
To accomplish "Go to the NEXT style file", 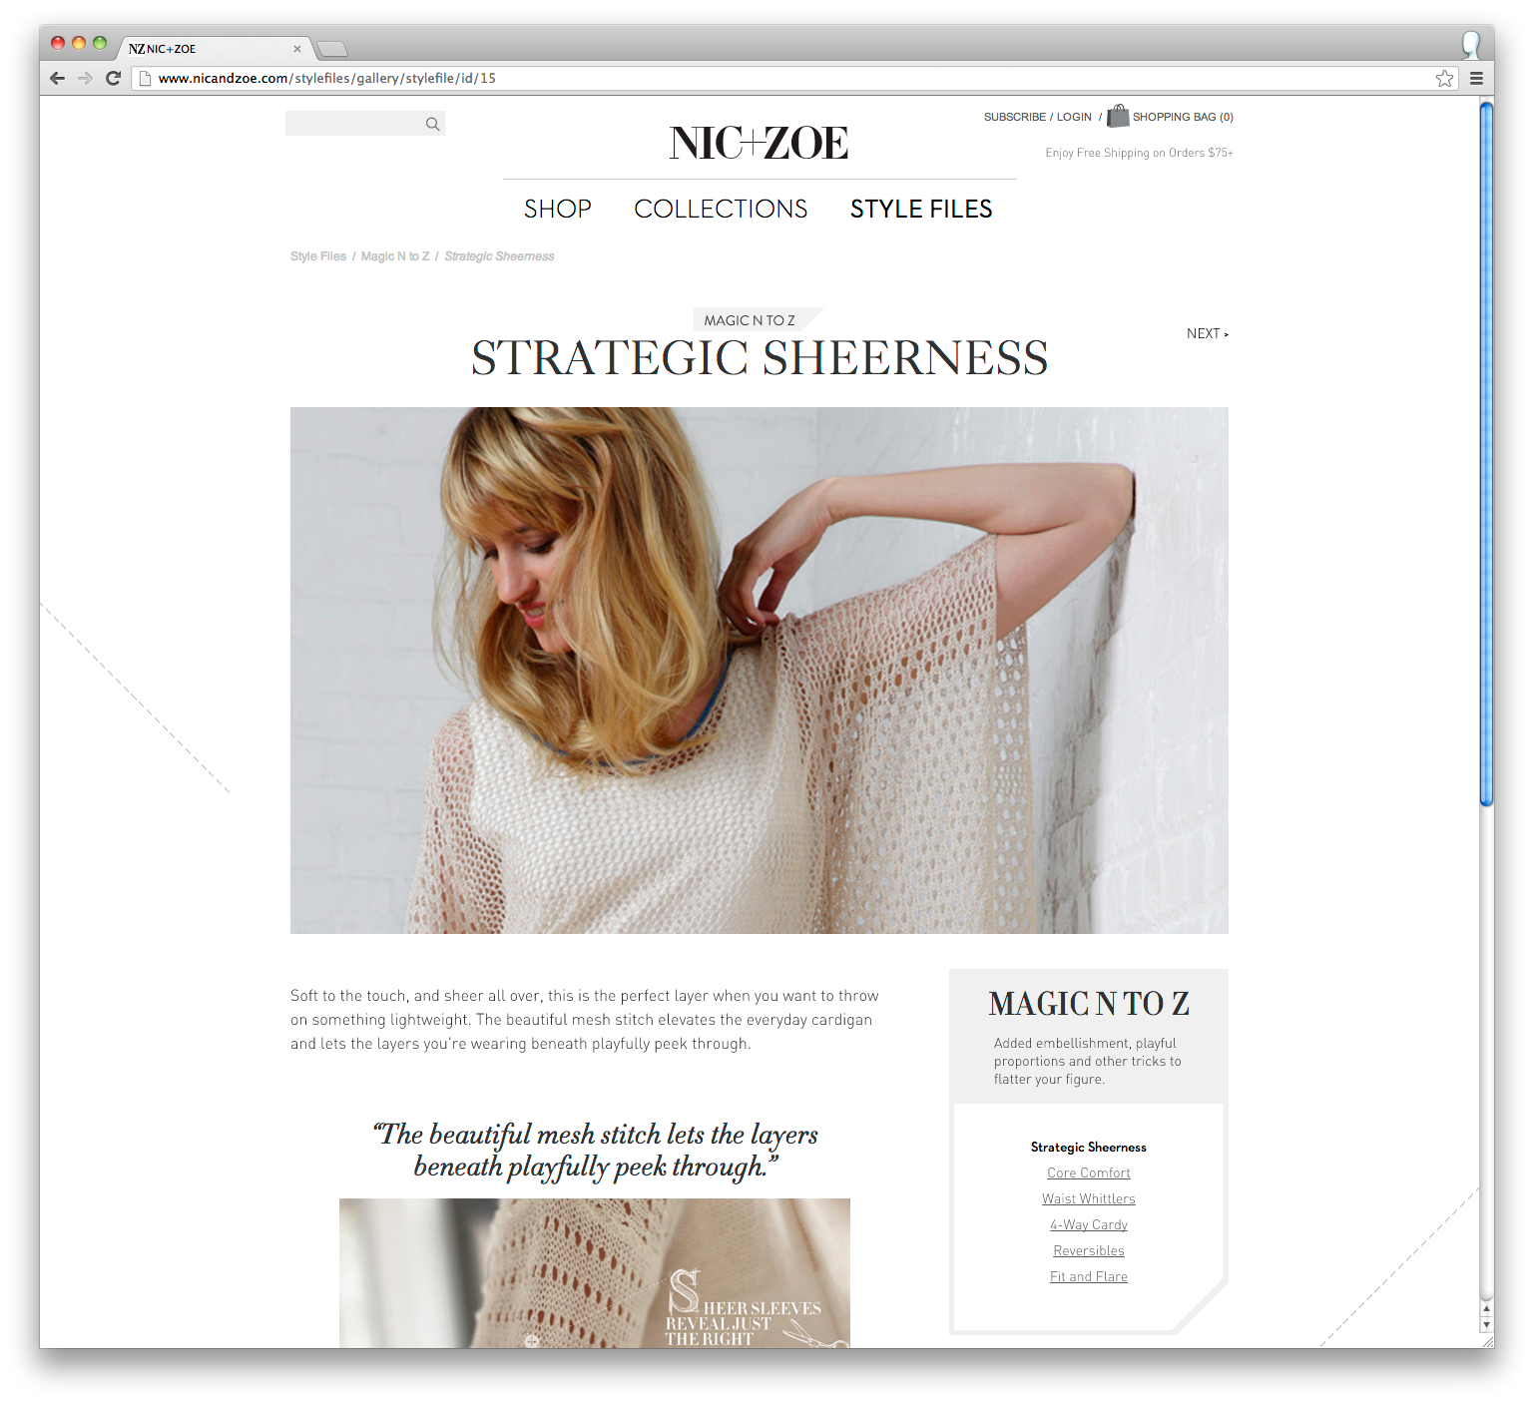I will 1208,333.
